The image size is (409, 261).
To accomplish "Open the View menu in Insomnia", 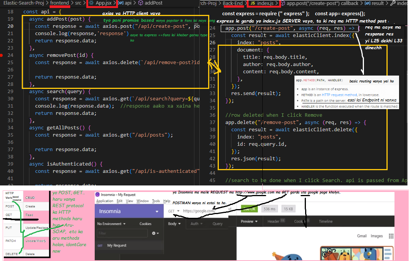I will coord(129,201).
